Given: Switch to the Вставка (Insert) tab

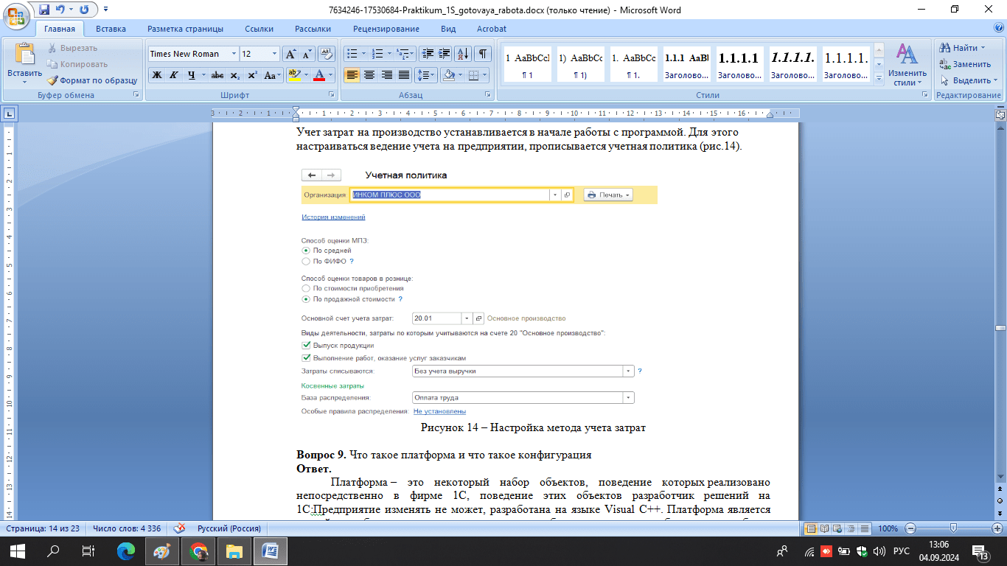Looking at the screenshot, I should [x=111, y=29].
